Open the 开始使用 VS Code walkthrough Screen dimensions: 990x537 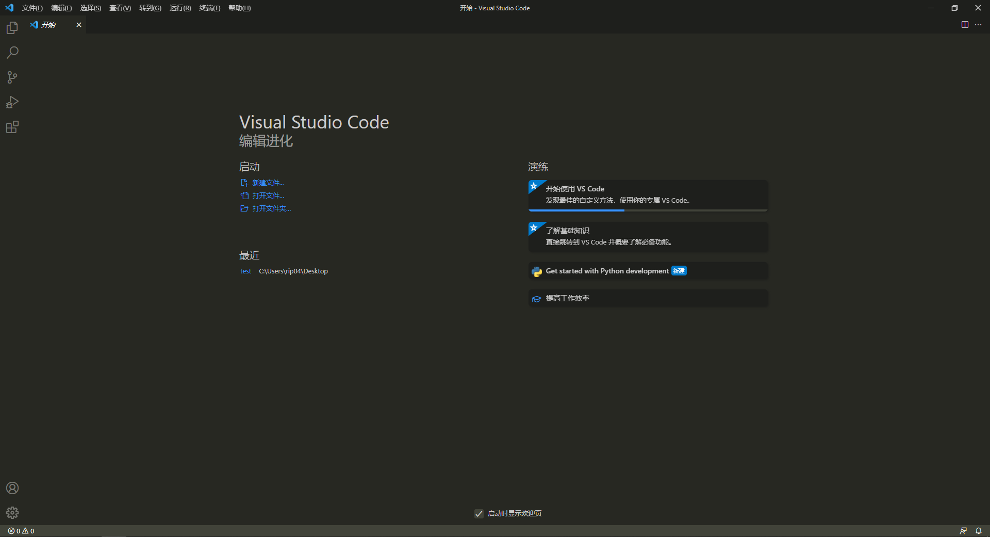point(648,196)
